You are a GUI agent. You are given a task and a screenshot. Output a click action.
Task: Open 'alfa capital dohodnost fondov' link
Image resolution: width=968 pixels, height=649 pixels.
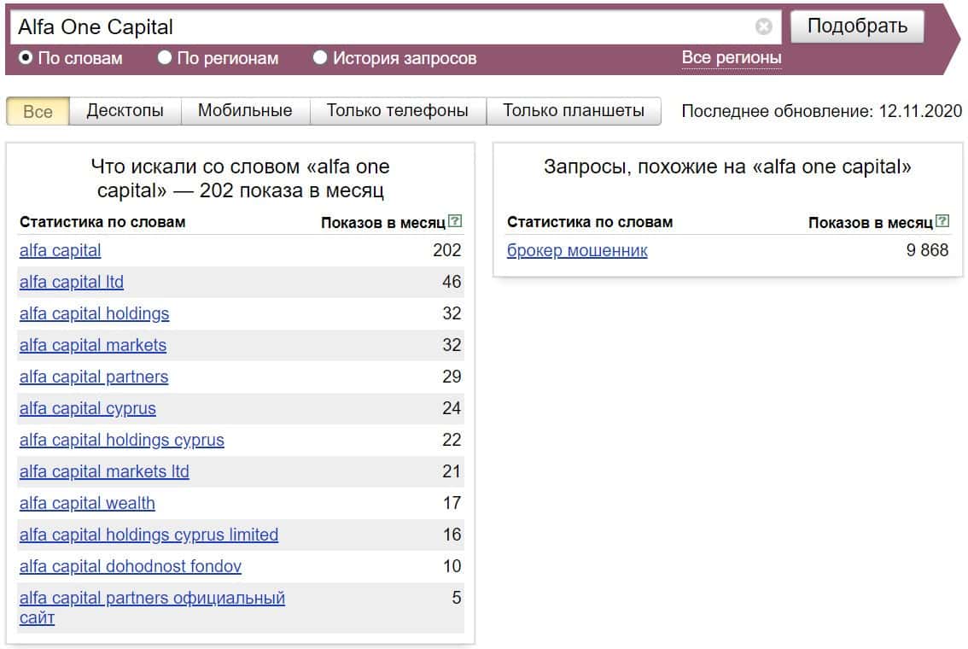pos(131,566)
